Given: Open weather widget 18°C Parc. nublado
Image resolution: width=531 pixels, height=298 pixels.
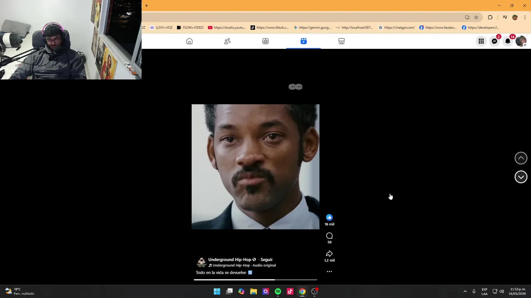Looking at the screenshot, I should point(19,291).
